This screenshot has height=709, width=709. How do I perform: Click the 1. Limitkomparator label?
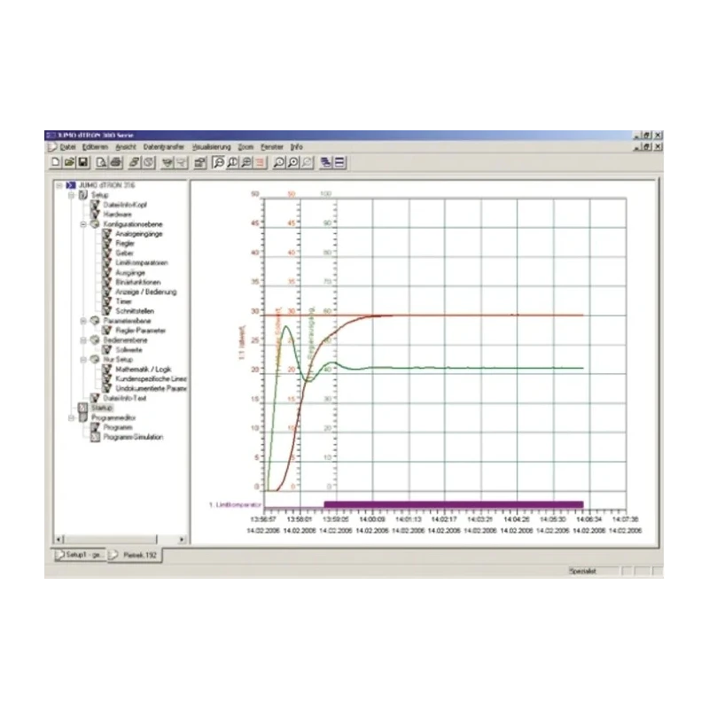235,504
